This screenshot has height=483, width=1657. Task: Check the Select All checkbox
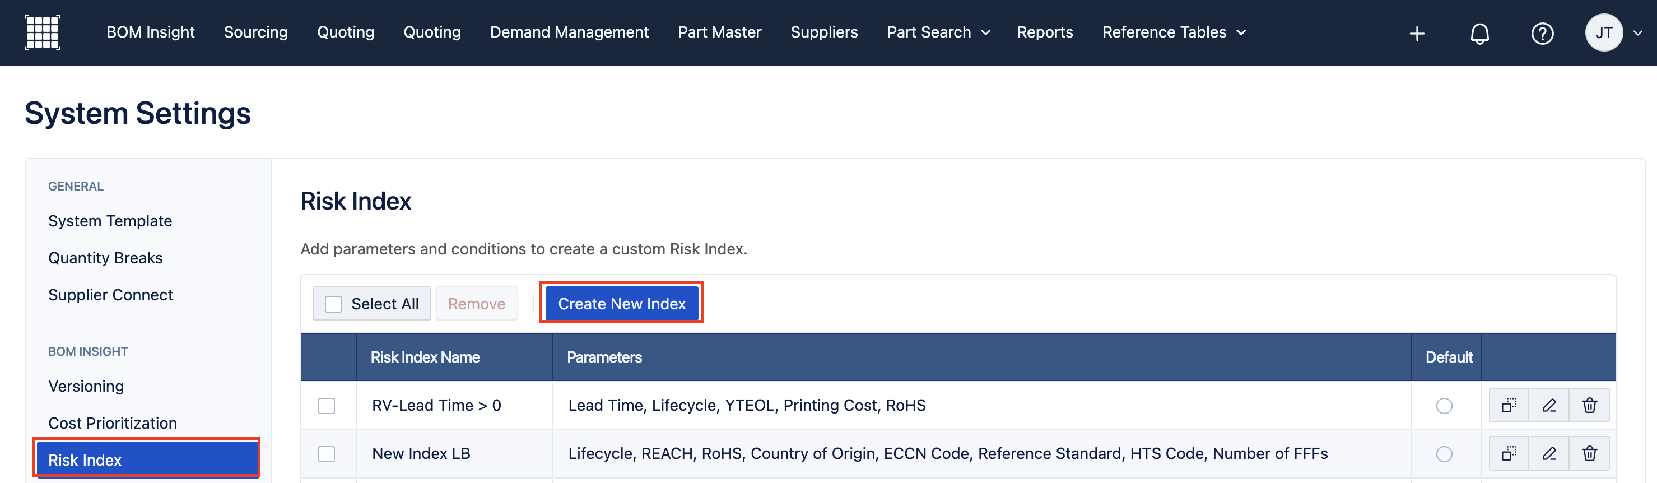333,304
